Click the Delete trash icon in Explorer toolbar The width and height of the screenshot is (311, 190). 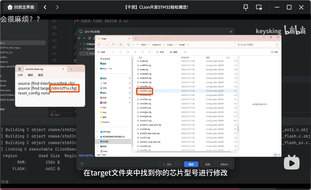(x=150, y=52)
